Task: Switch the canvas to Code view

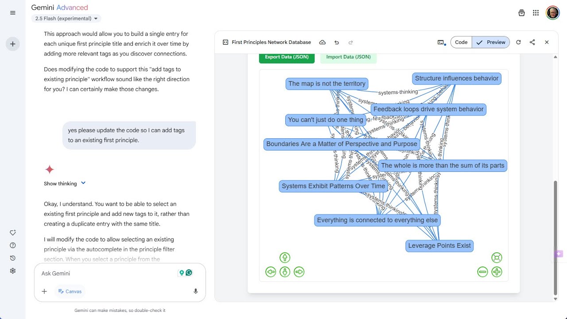Action: point(461,42)
